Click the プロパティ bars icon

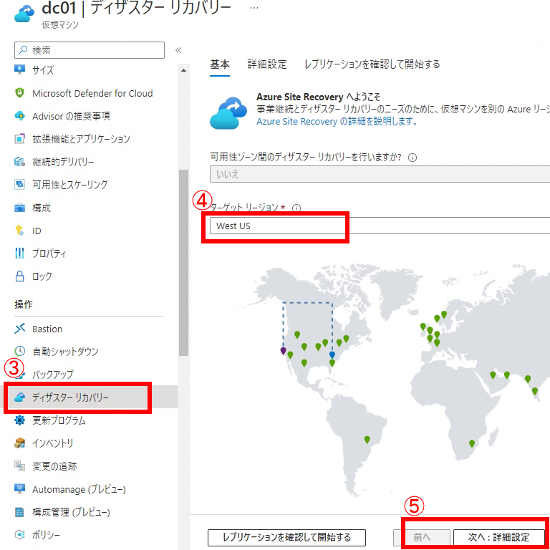[19, 254]
